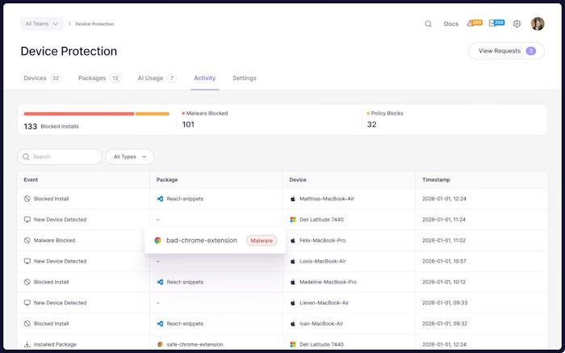Click the Madeline-MacBook-Pro device name
The height and width of the screenshot is (353, 565).
[328, 282]
